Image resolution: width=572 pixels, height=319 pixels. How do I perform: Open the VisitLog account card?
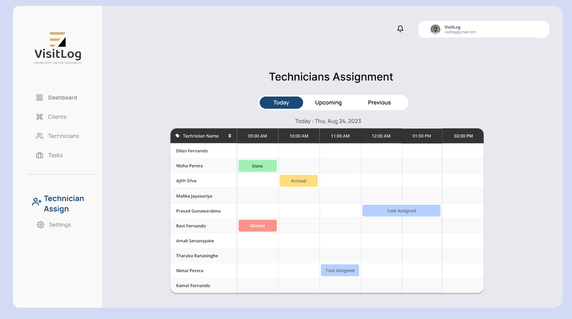pyautogui.click(x=484, y=29)
